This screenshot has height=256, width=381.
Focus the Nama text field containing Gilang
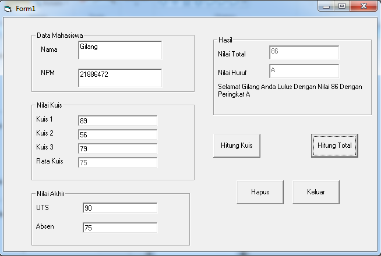(x=120, y=50)
